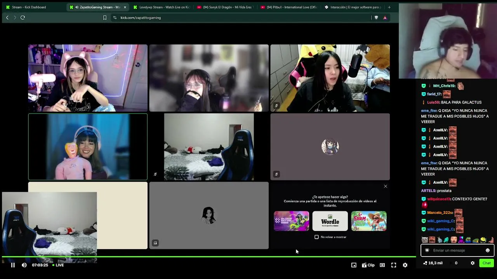Select the Pepe frog emote in quick bar

(468, 240)
